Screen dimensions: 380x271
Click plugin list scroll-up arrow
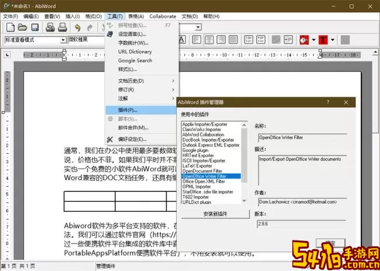[x=244, y=125]
